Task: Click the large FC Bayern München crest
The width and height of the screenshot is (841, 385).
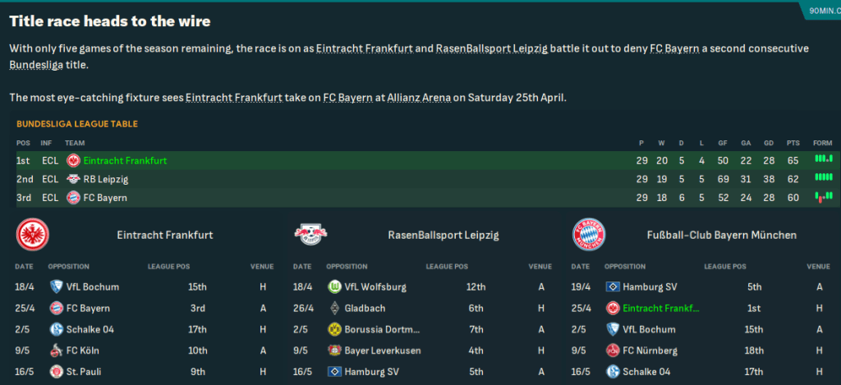Action: 588,235
